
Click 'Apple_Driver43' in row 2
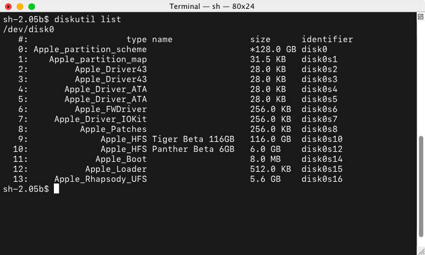coord(111,69)
